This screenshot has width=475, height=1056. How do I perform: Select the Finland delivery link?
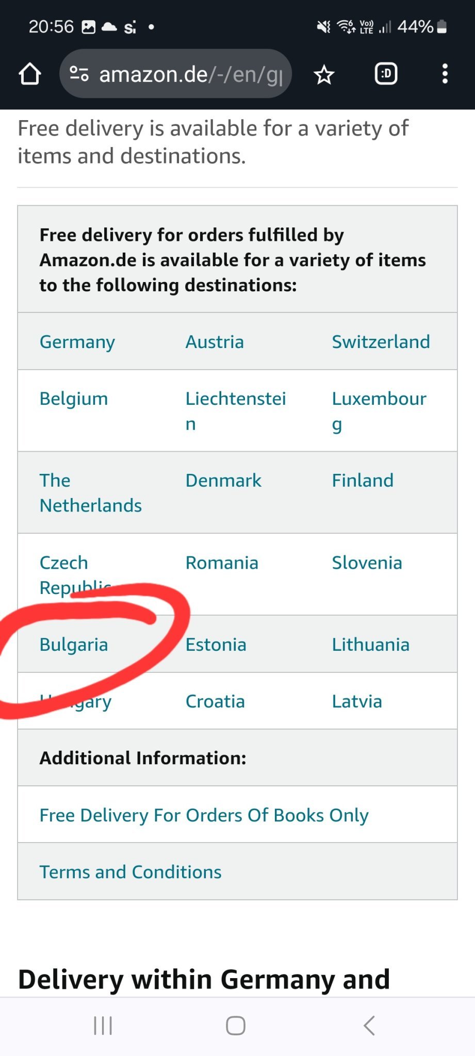pos(363,481)
